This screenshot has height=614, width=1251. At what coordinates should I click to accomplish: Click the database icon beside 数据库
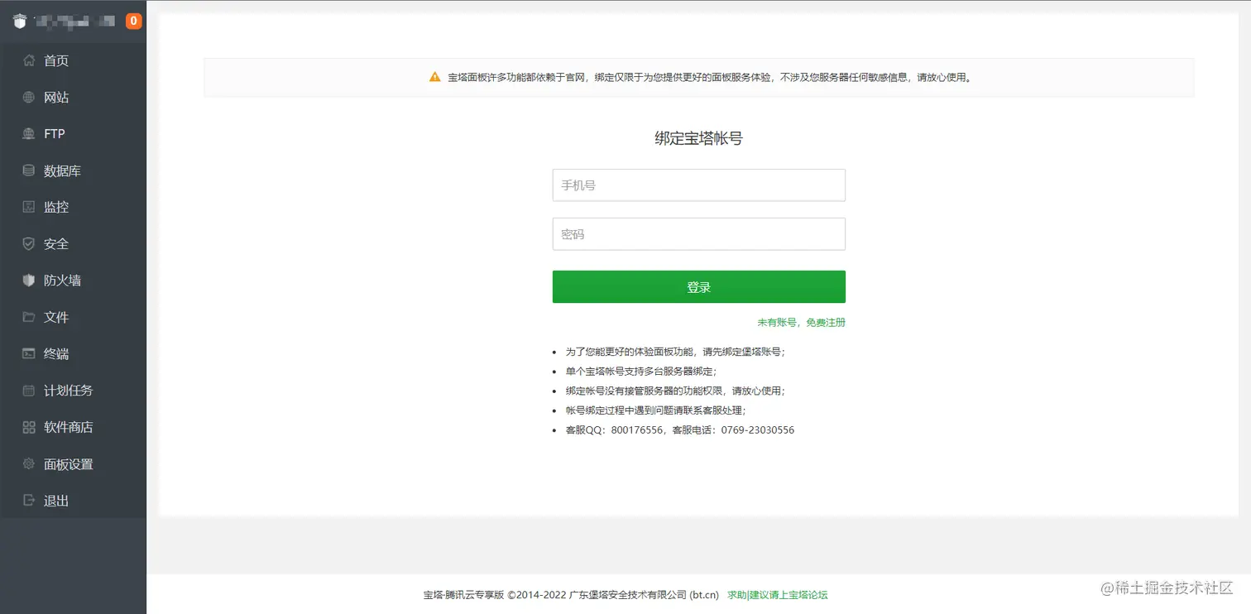(x=29, y=170)
